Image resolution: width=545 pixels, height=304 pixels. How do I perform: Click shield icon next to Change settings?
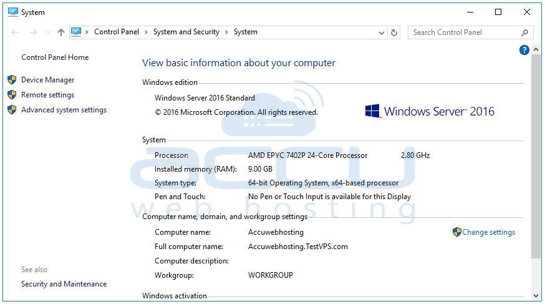[x=457, y=232]
